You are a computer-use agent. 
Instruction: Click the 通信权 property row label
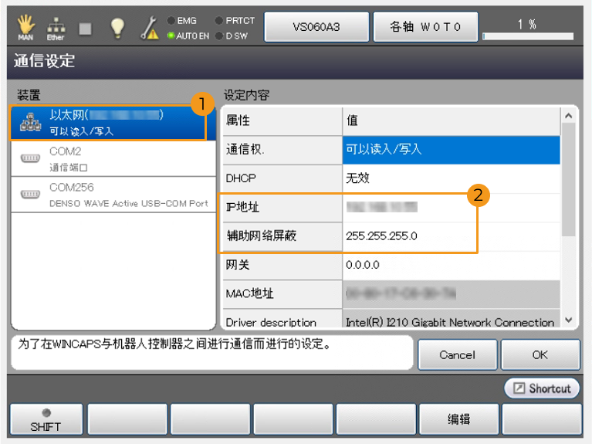[282, 150]
